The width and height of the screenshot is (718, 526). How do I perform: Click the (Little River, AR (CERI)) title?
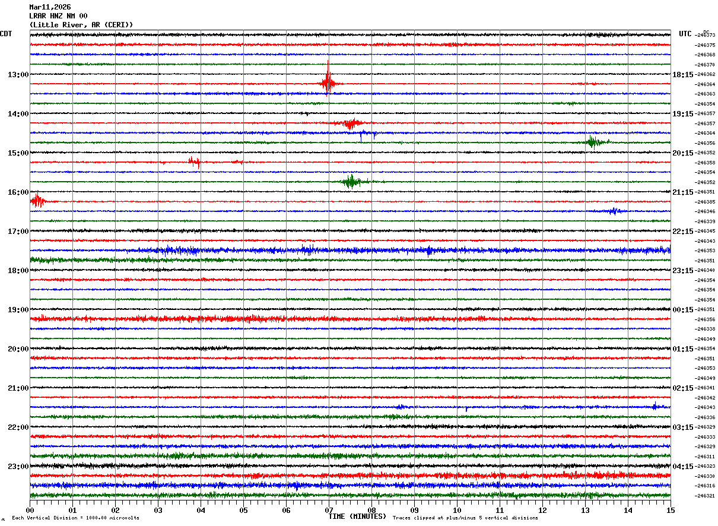(x=81, y=25)
